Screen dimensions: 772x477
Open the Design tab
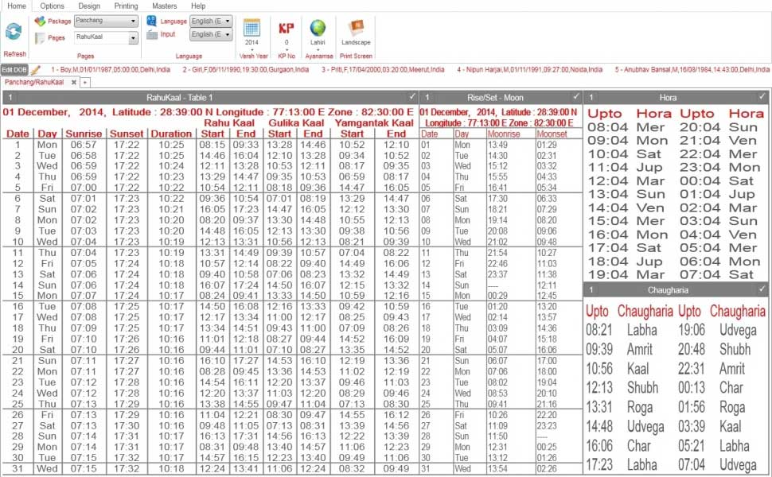point(89,6)
